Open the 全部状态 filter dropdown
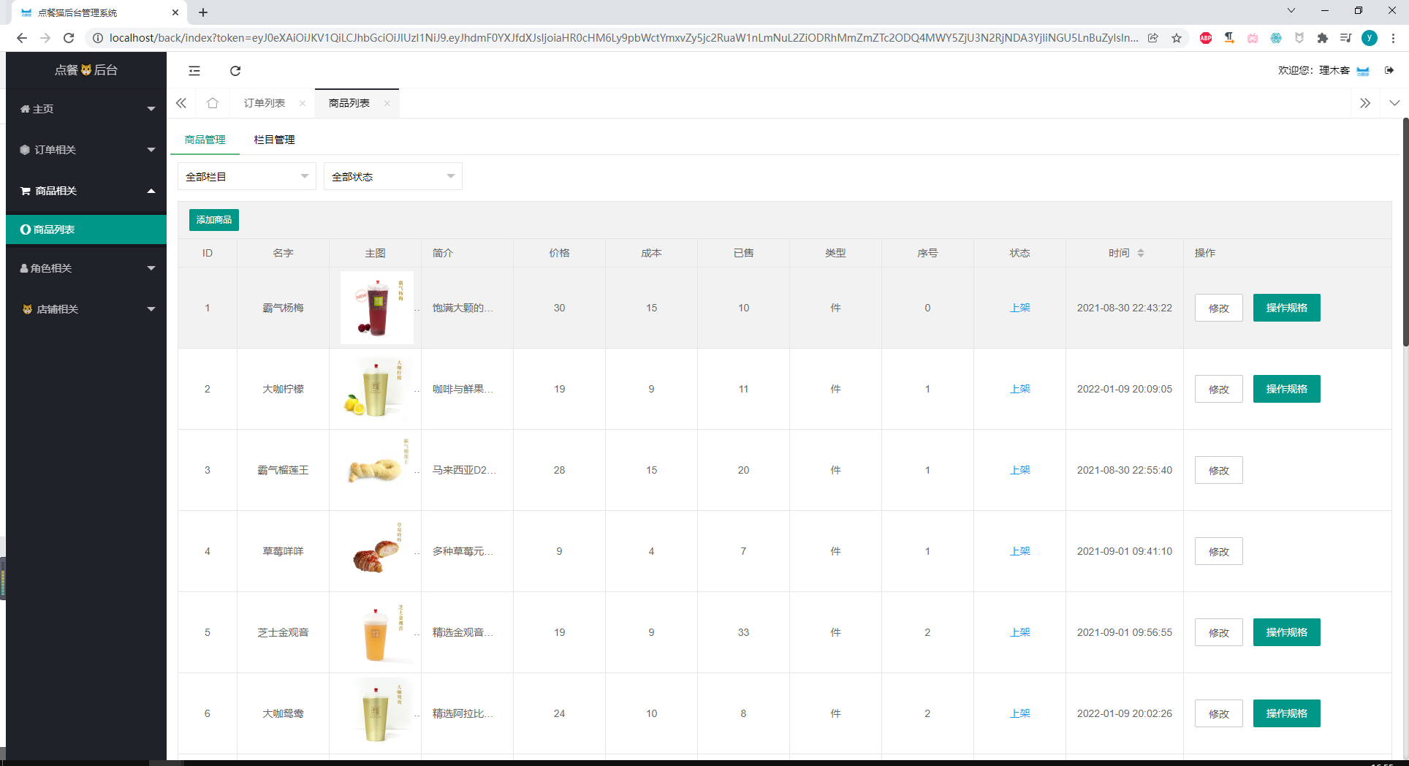This screenshot has width=1409, height=766. (393, 176)
